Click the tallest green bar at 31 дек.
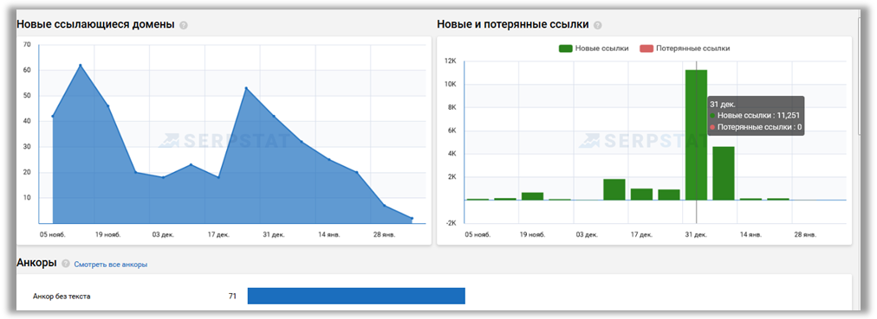This screenshot has width=877, height=319. click(x=696, y=135)
